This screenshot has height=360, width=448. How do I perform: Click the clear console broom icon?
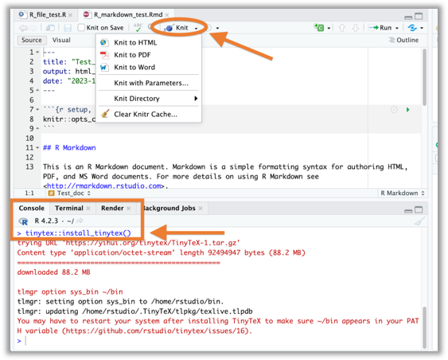419,221
